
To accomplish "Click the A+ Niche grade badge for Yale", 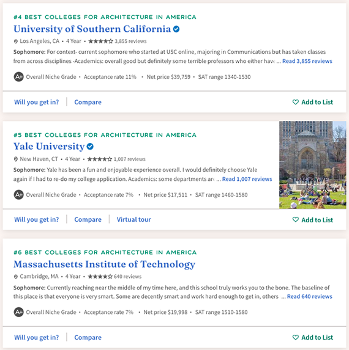I will [19, 195].
